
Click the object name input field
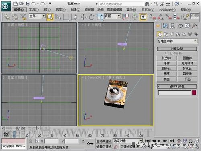point(174,93)
